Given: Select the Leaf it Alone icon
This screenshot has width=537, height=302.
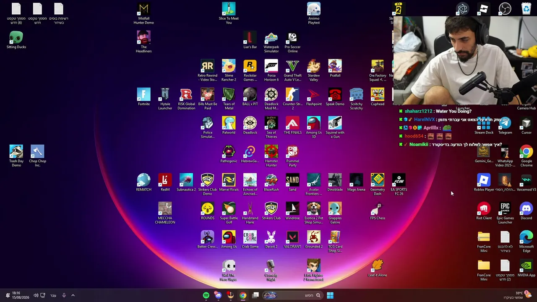Looking at the screenshot, I should [378, 268].
